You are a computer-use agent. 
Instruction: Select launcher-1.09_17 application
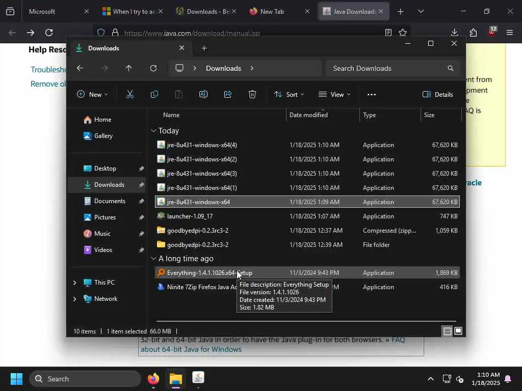pyautogui.click(x=307, y=216)
